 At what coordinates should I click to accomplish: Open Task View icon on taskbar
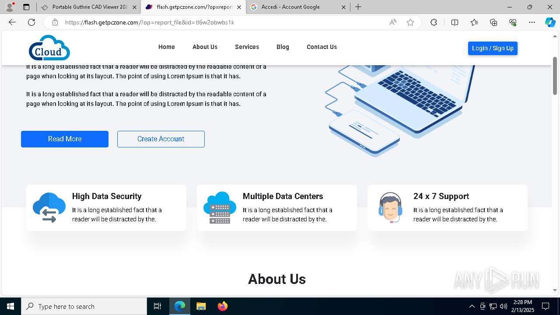pos(157,306)
